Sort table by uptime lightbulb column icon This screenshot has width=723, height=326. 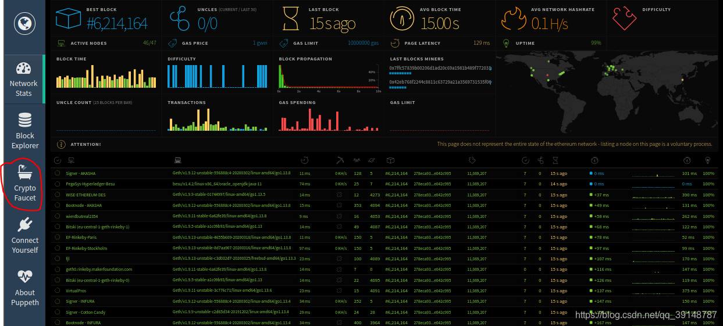(708, 160)
